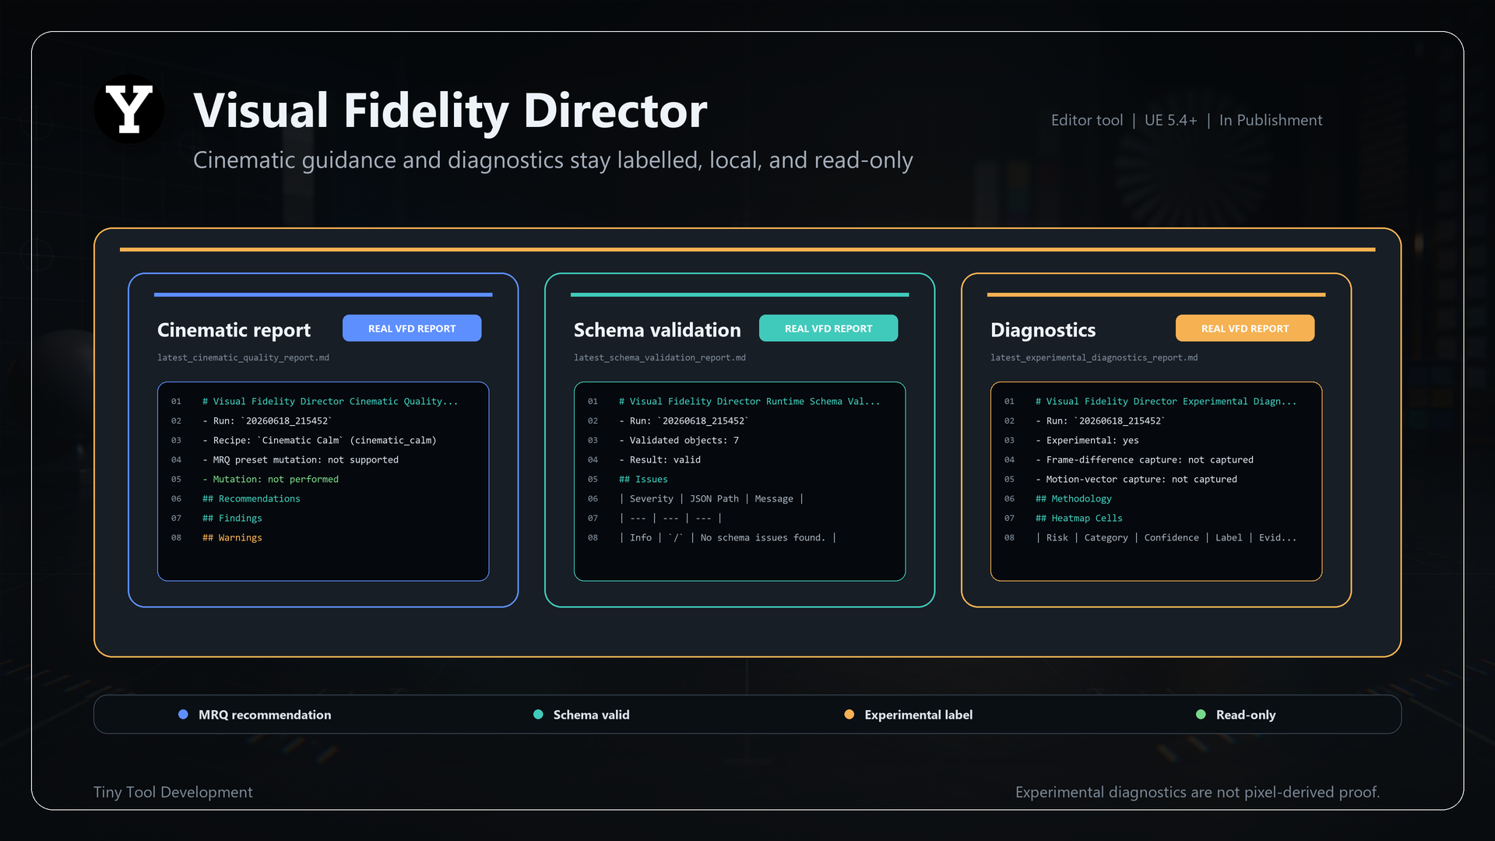The height and width of the screenshot is (841, 1495).
Task: Click 'Experimental: yes' line
Action: 1087,441
